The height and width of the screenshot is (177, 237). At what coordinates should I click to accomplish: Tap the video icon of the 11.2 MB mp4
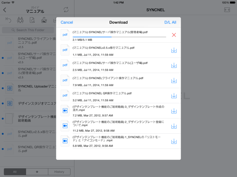(x=65, y=126)
